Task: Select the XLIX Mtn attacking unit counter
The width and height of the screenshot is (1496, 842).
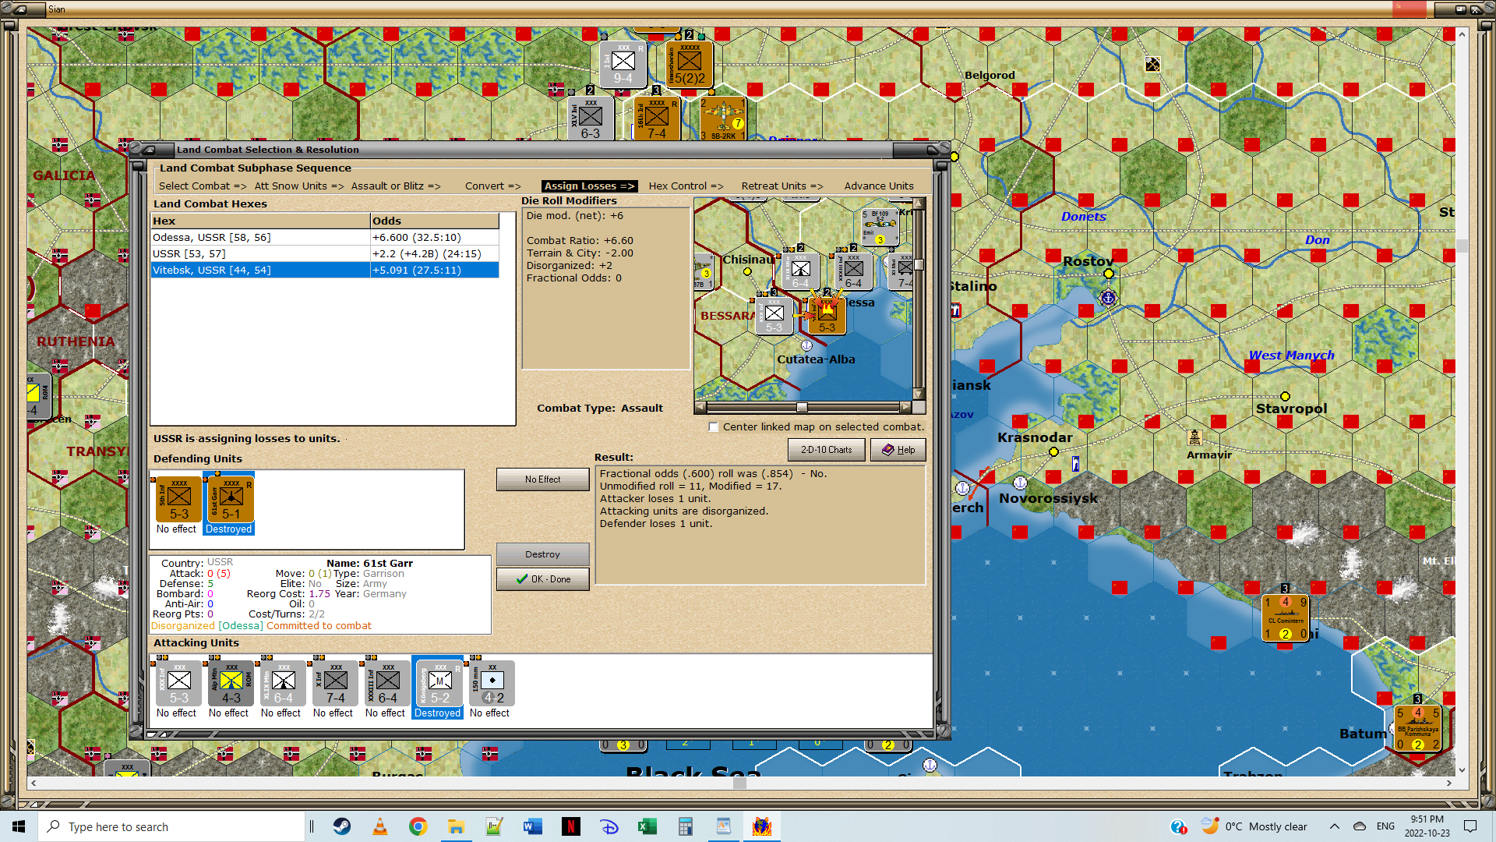Action: (x=283, y=684)
